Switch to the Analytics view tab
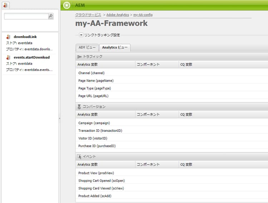The height and width of the screenshot is (203, 268). (x=115, y=48)
